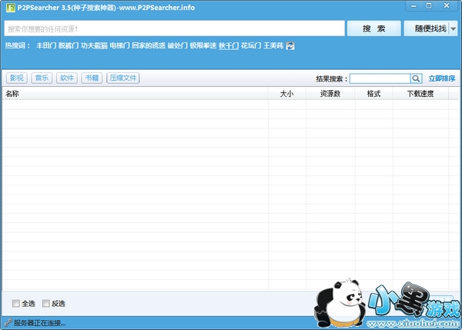Select hot word 王美莼

click(x=273, y=45)
